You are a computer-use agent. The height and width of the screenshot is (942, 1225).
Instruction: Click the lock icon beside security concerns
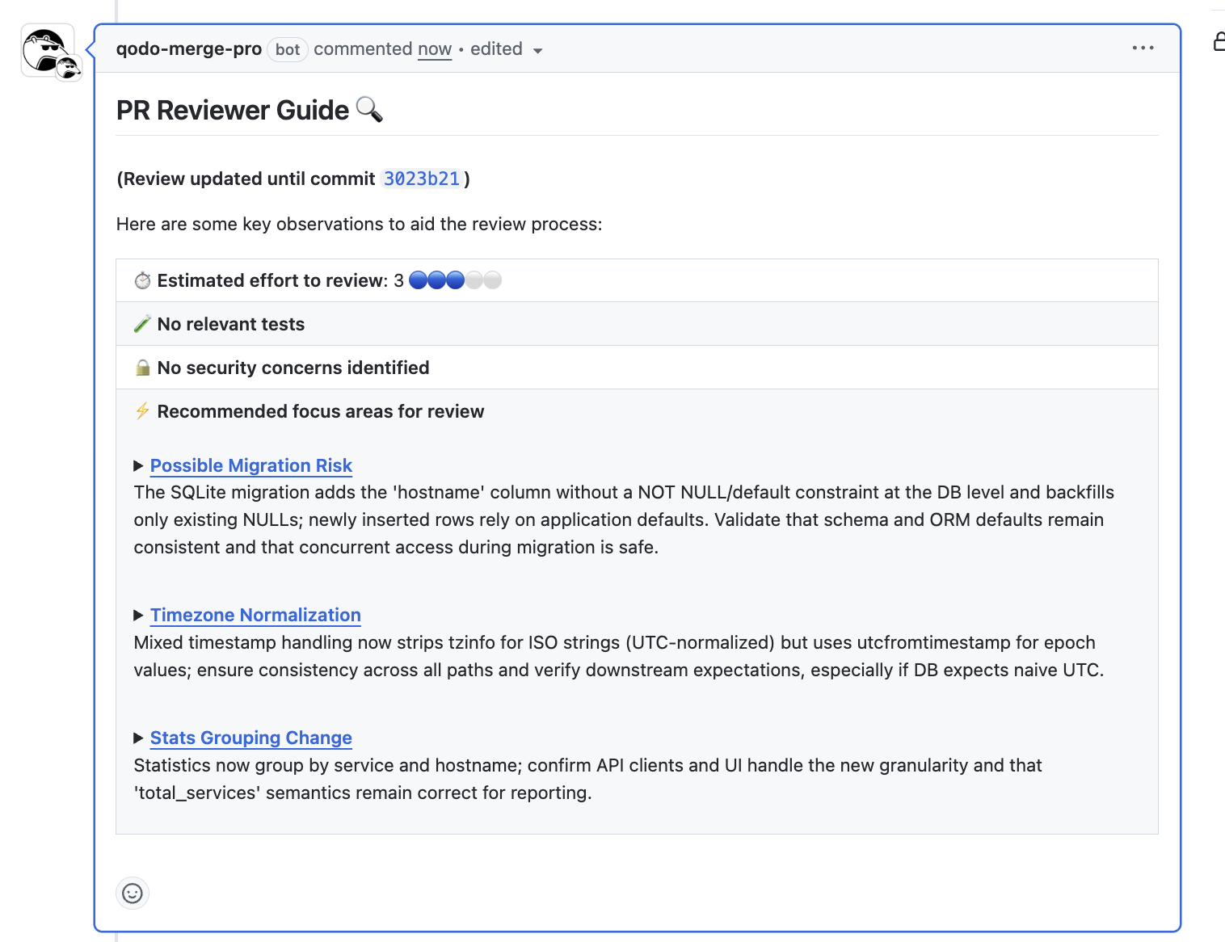[142, 368]
